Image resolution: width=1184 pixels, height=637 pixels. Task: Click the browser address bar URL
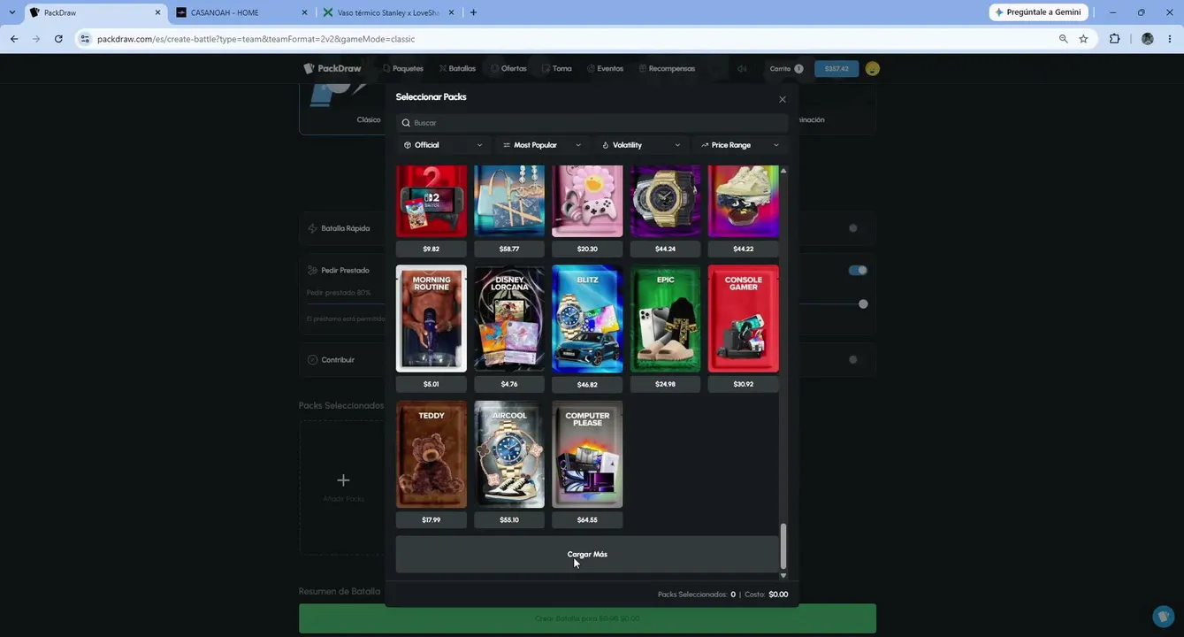point(256,39)
